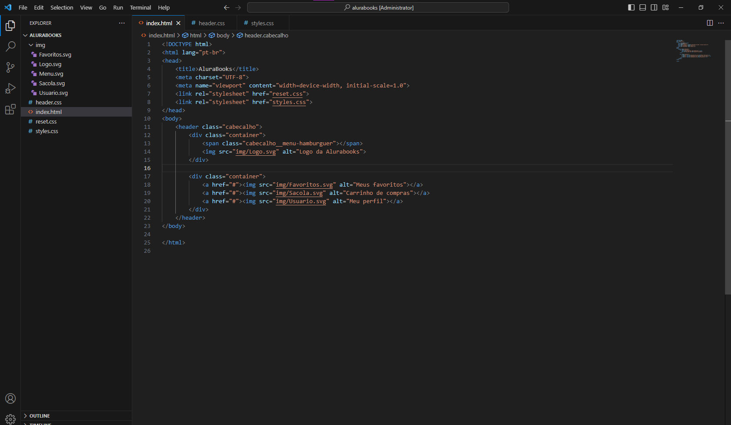Click the index.html tab file icon
The image size is (731, 425).
141,23
